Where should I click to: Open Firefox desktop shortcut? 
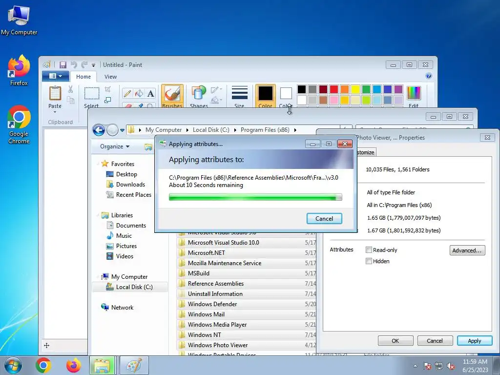[19, 70]
